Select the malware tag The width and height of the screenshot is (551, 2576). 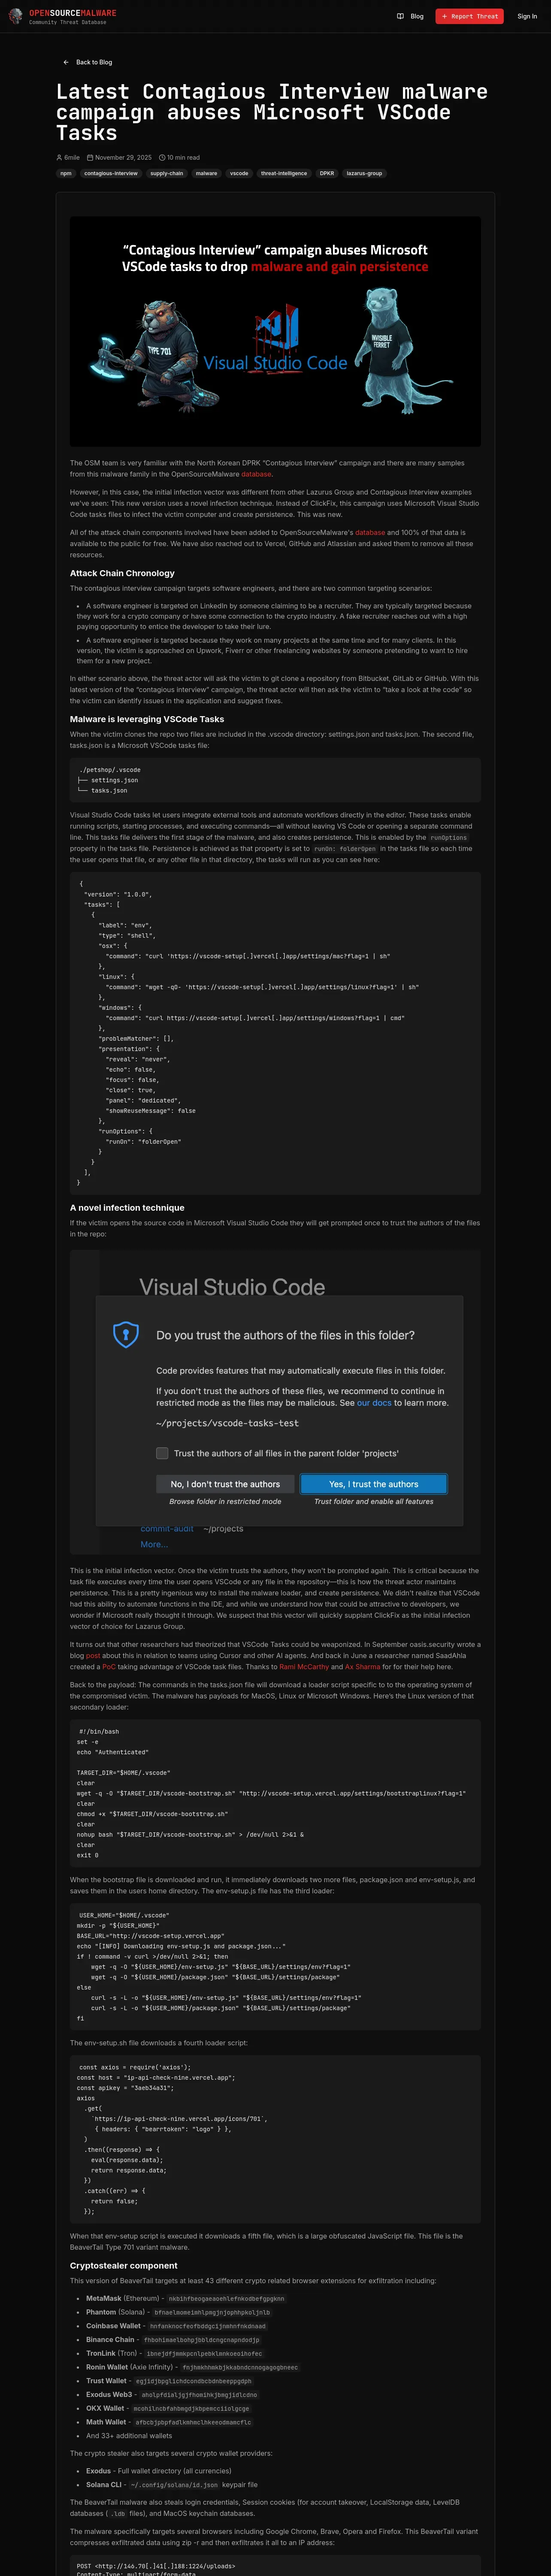(206, 173)
